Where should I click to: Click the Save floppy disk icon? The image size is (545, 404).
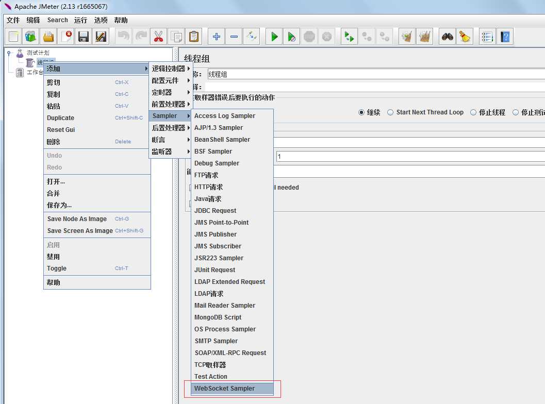point(84,37)
